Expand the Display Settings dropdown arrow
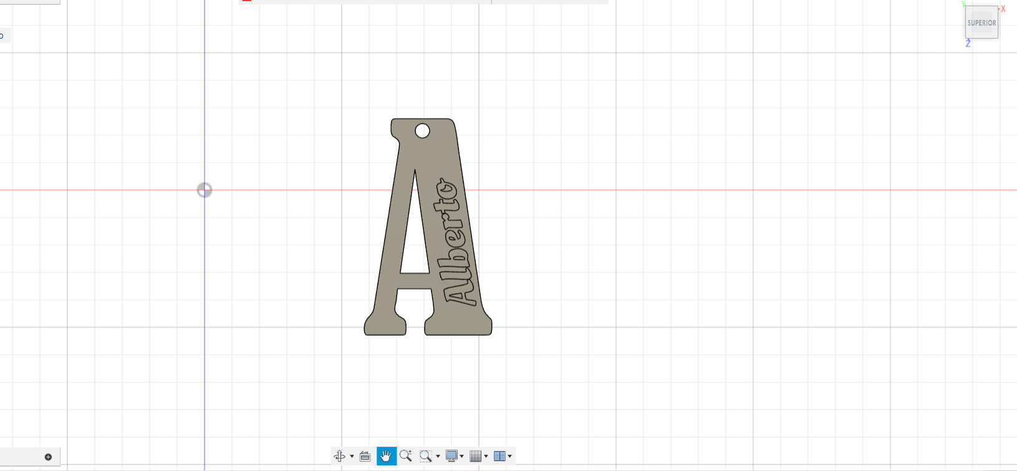Viewport: 1017px width, 471px height. pos(462,457)
